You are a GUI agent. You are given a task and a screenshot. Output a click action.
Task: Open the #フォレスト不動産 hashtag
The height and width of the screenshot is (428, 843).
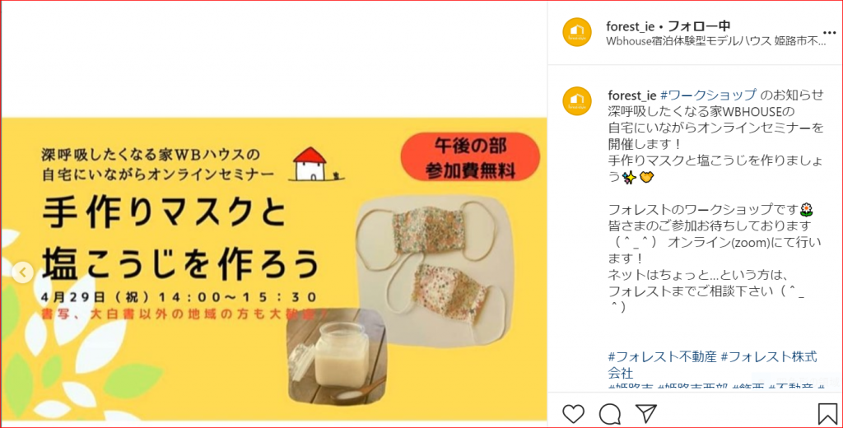(663, 356)
